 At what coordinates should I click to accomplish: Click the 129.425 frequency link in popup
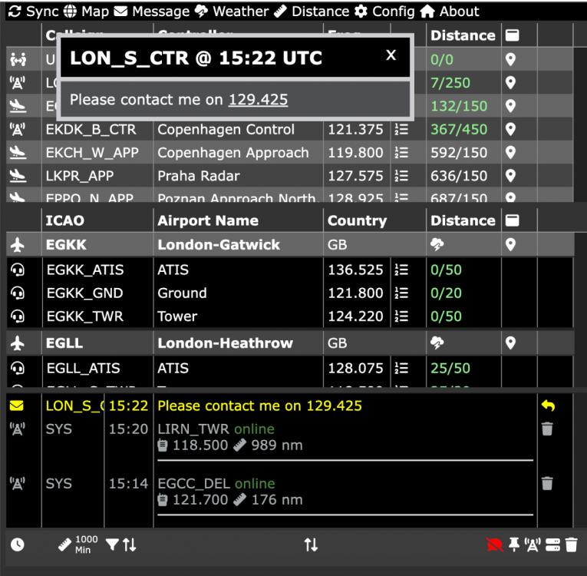pyautogui.click(x=258, y=100)
